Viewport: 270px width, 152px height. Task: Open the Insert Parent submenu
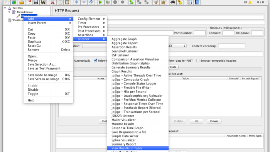(x=48, y=23)
